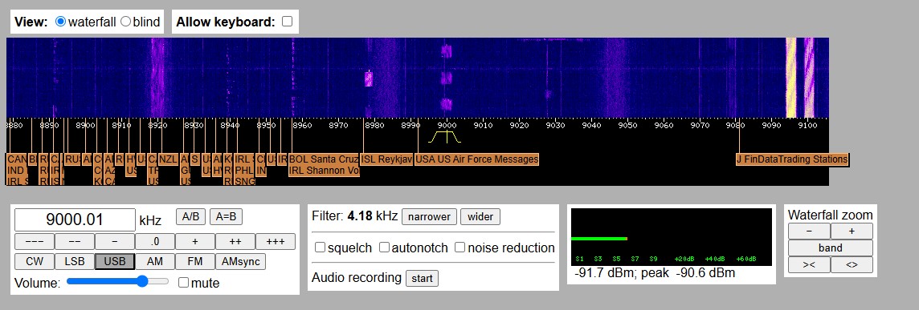Select the blind view radio button
This screenshot has height=310, width=919.
pos(125,22)
